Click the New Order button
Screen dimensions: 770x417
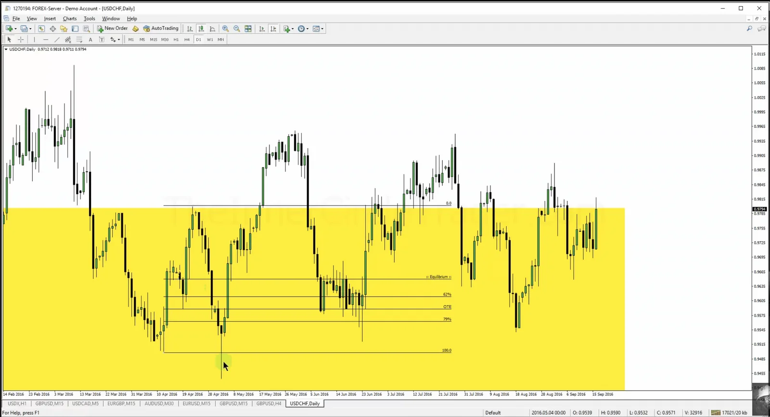pos(112,29)
